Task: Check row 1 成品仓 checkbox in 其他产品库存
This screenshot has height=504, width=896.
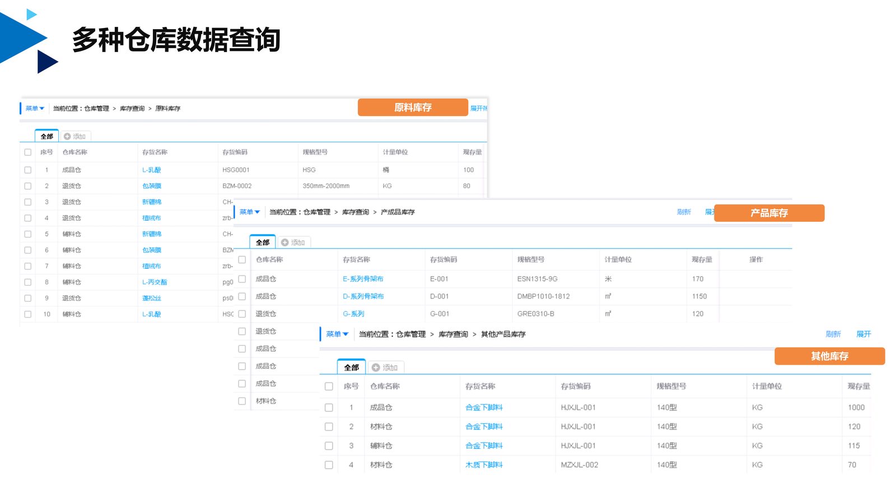Action: 329,408
